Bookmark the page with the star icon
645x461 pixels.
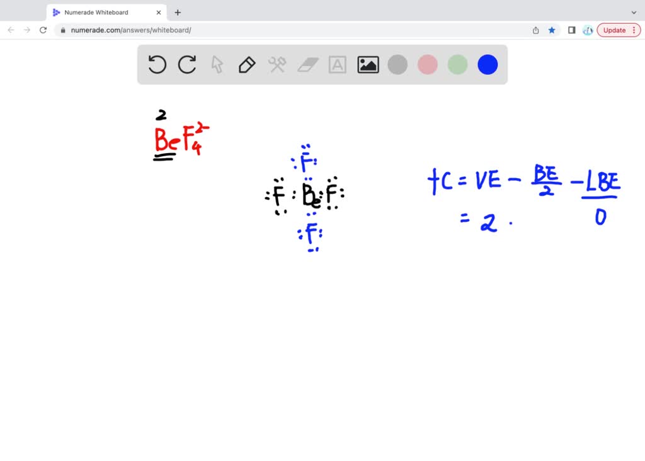(551, 30)
